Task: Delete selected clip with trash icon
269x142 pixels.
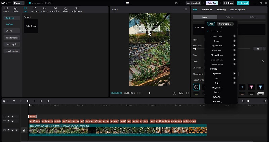Action: tap(48, 101)
